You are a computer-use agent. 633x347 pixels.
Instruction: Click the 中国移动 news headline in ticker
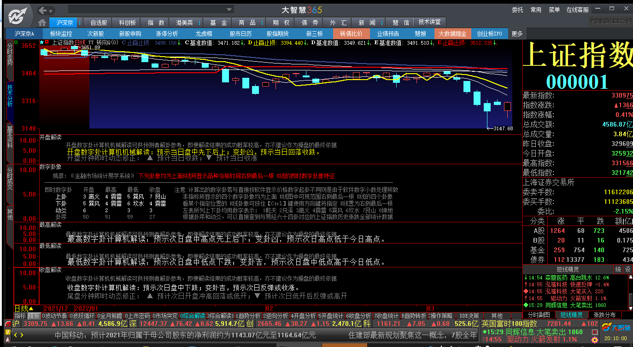pos(185,335)
